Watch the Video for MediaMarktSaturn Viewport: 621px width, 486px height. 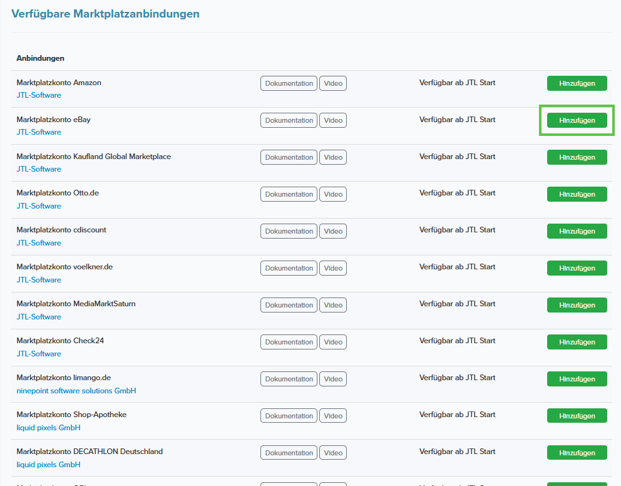(x=333, y=305)
